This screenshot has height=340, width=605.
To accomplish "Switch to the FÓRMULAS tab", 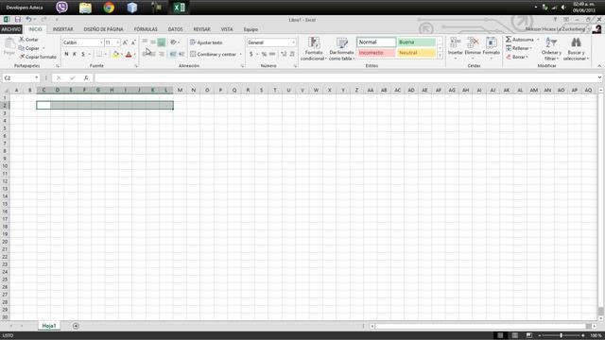I will [x=146, y=29].
